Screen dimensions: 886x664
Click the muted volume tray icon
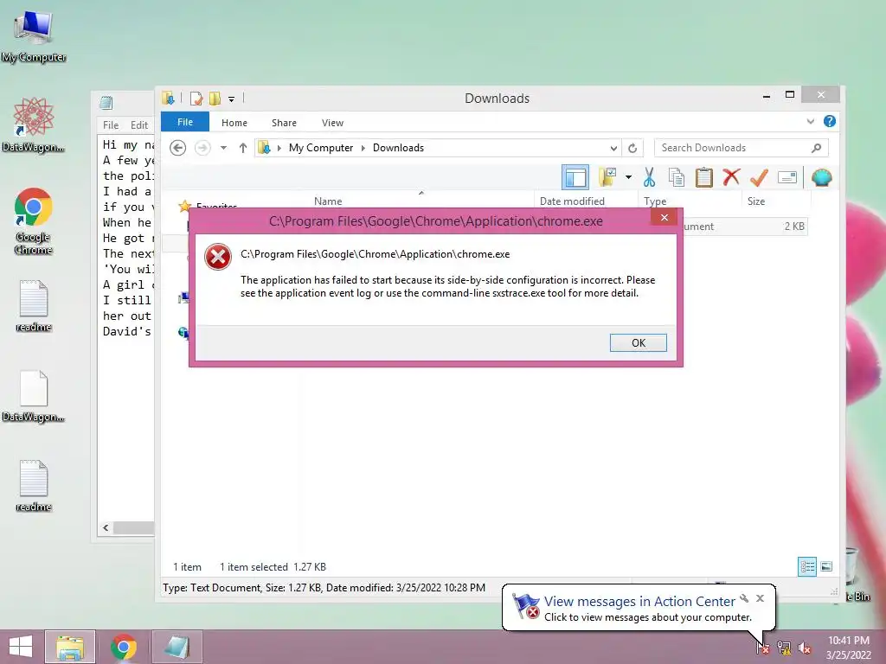(x=805, y=648)
